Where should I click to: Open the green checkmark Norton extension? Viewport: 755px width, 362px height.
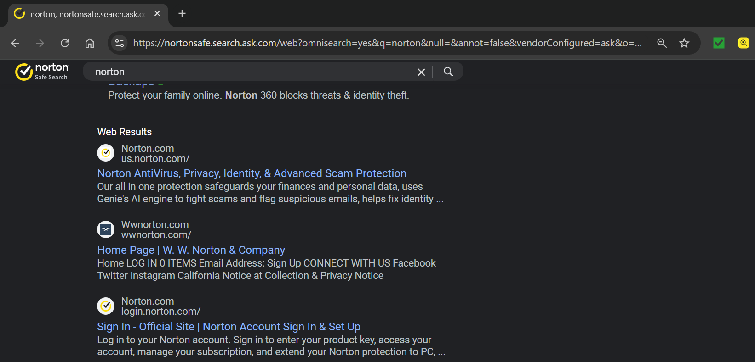[719, 43]
